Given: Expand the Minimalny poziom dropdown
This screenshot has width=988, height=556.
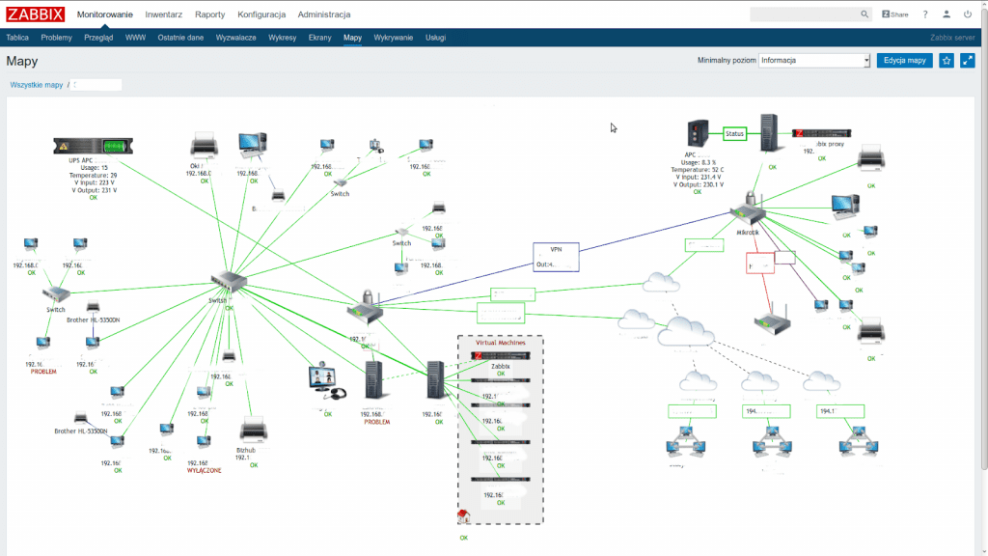Looking at the screenshot, I should (814, 60).
